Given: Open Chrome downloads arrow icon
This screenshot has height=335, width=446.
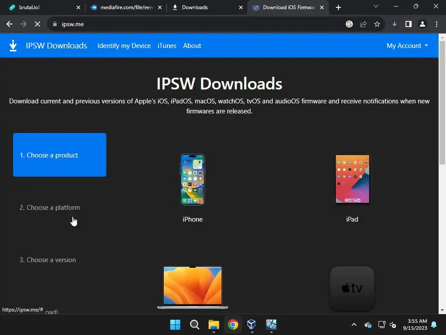Looking at the screenshot, I should click(395, 24).
